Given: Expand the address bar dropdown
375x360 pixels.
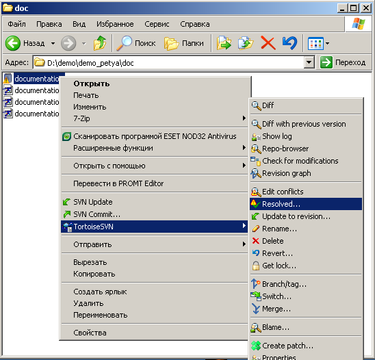Looking at the screenshot, I should (309, 63).
